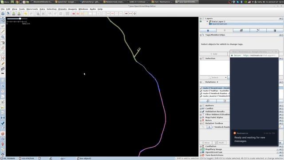Screen dimensions: 284x160
Task: Click the Select button in Selection panel
Action: (213, 78)
